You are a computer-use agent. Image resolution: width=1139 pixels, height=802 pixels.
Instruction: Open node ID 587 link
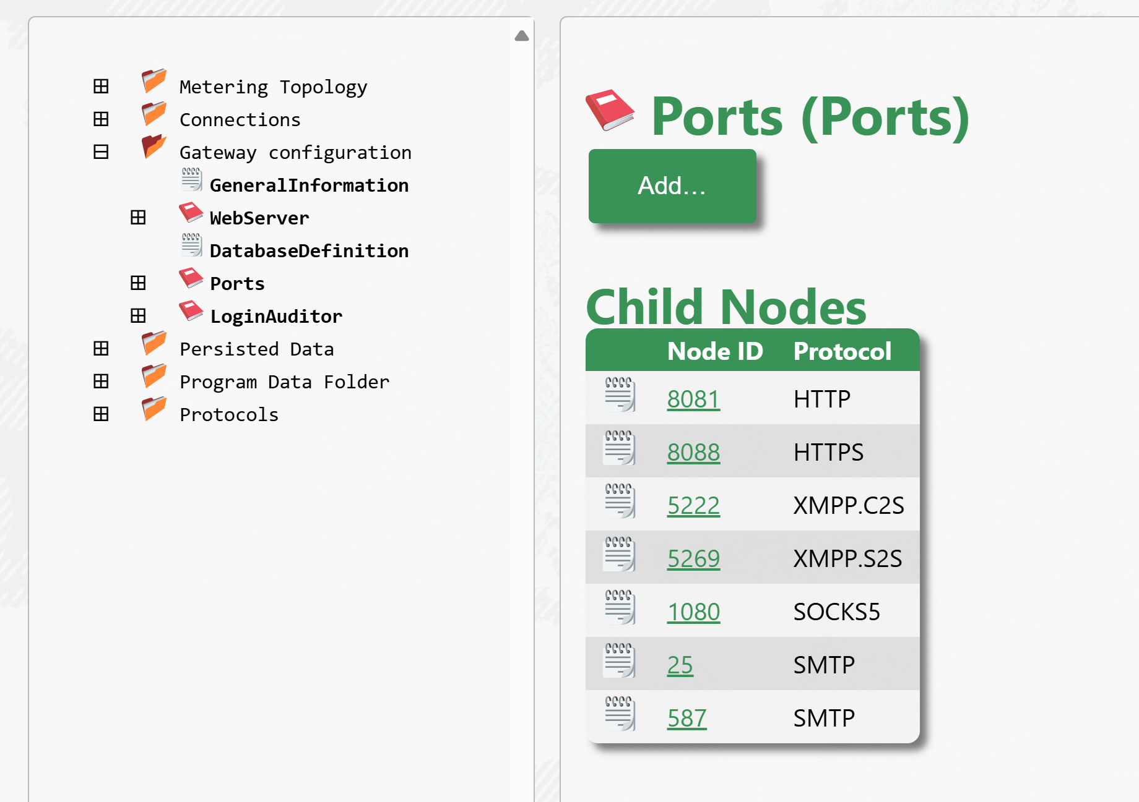[686, 719]
